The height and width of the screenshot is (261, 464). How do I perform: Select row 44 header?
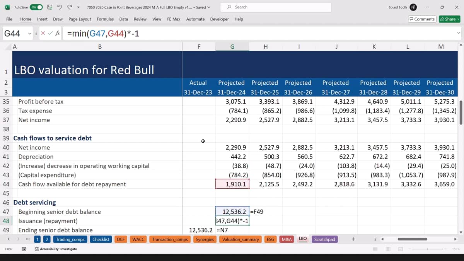coord(6,184)
